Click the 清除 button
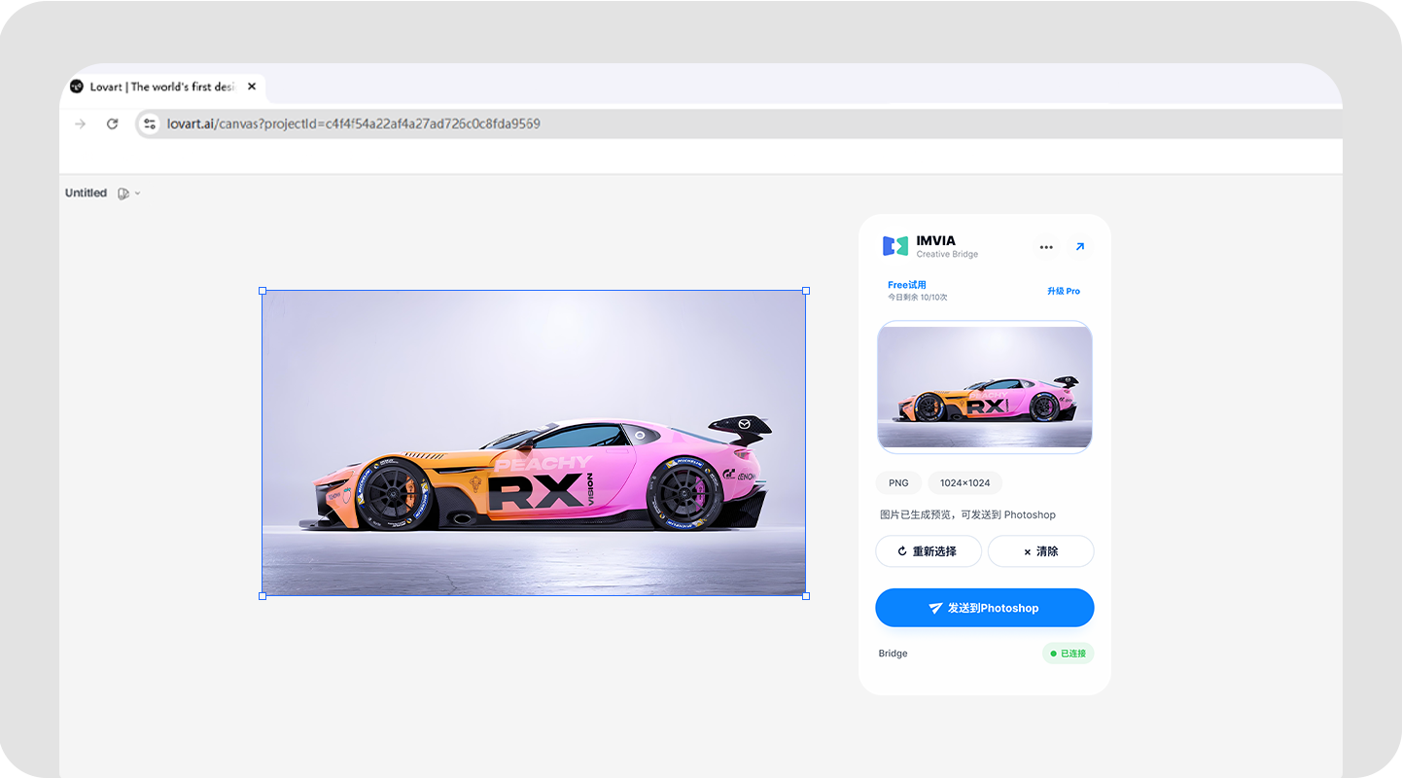The height and width of the screenshot is (778, 1402). click(1041, 551)
